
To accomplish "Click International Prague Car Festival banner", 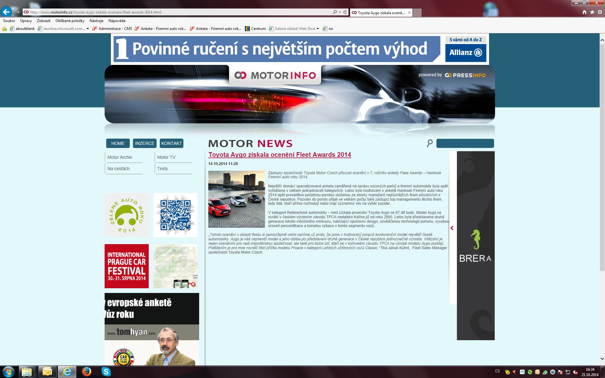I will coord(127,266).
